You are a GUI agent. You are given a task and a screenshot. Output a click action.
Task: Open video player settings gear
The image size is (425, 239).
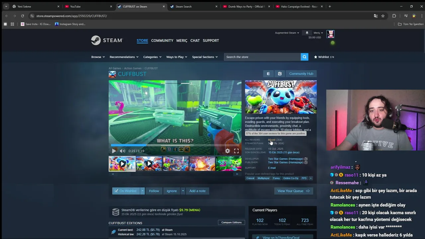click(227, 151)
